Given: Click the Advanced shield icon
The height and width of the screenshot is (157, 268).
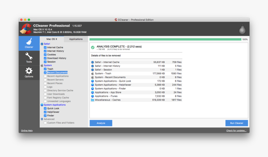Looking at the screenshot, I should [x=42, y=119].
